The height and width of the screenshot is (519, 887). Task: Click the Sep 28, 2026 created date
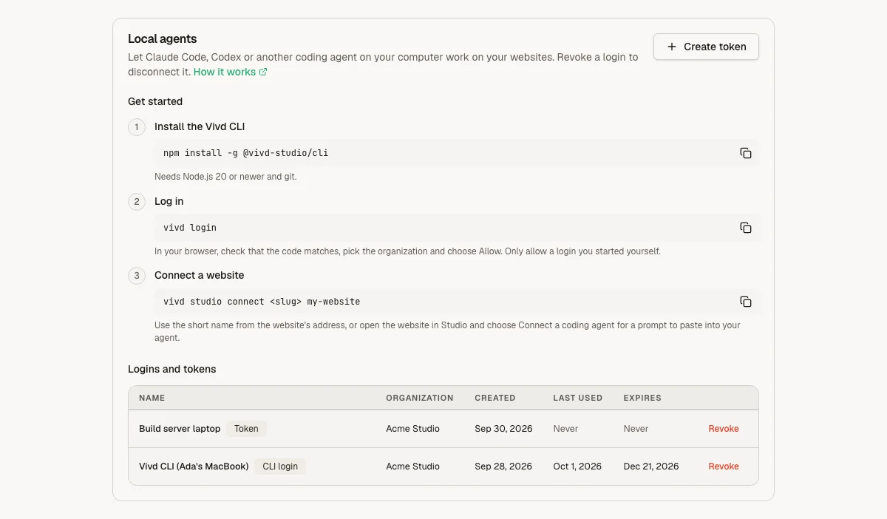click(503, 467)
